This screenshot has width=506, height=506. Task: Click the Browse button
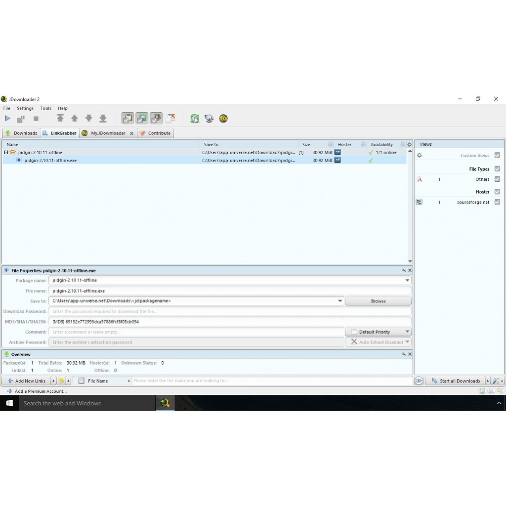(378, 301)
